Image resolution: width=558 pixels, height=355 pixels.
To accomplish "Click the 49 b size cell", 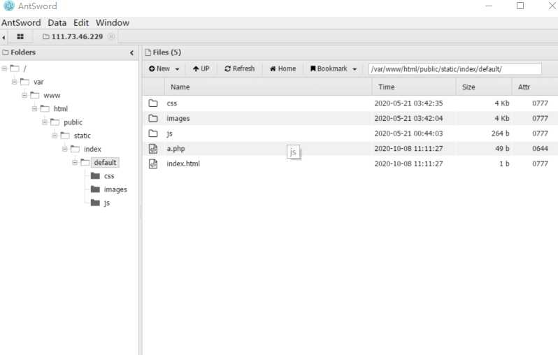I will pyautogui.click(x=502, y=149).
